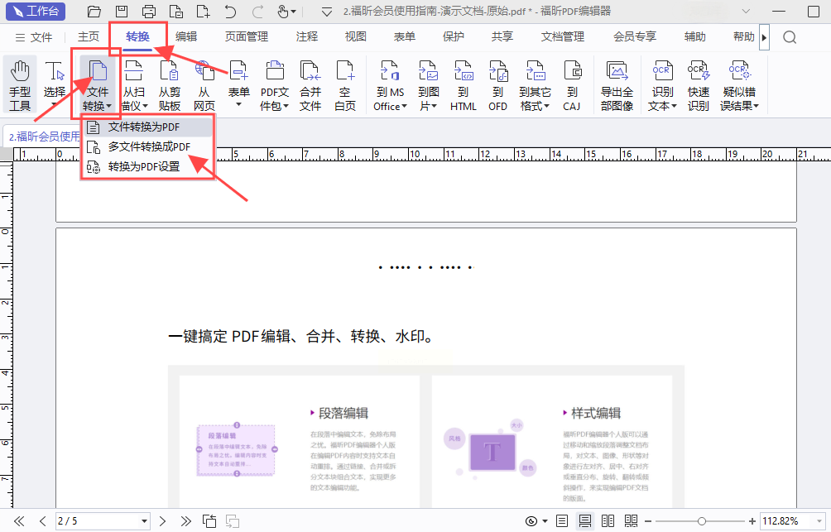Click 导出全部图像 export all images

tap(617, 85)
